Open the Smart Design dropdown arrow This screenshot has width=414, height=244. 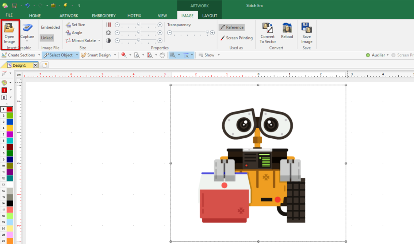tap(115, 55)
